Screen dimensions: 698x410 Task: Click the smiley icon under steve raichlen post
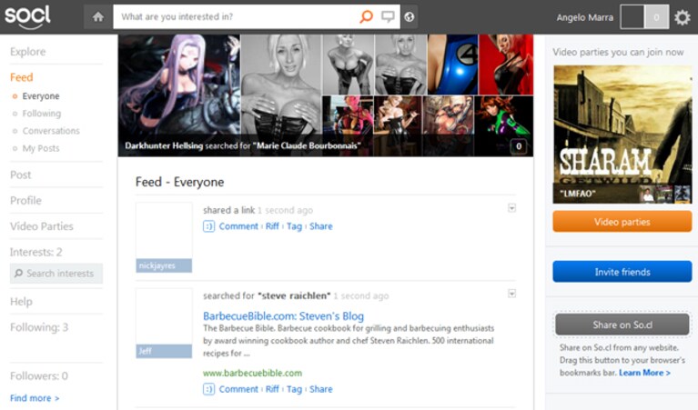[x=208, y=389]
